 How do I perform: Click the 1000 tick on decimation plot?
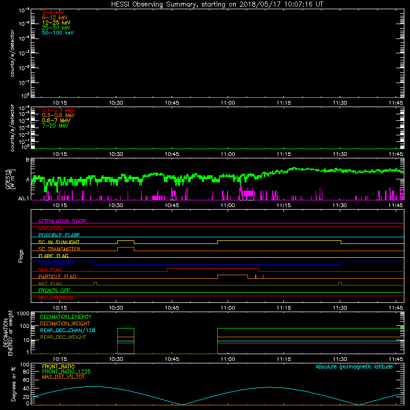[23, 313]
